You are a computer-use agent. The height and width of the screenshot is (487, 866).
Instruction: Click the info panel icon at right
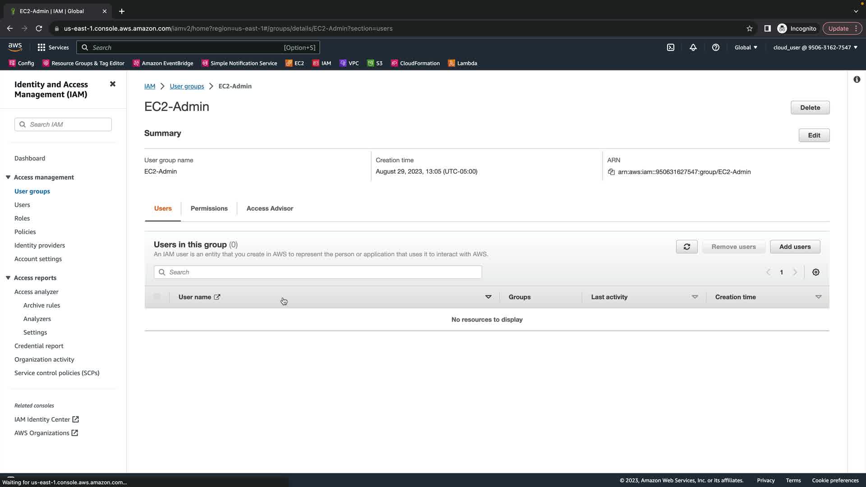tap(857, 79)
